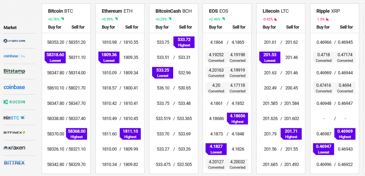Open the Kraken market logo
The height and width of the screenshot is (176, 365).
(14, 148)
